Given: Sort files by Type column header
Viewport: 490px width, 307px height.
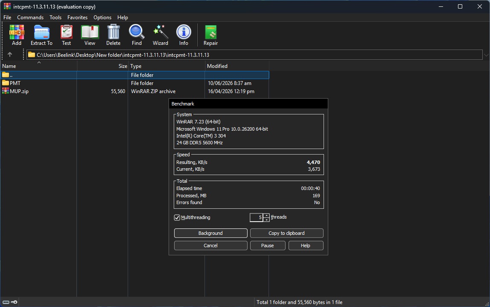Looking at the screenshot, I should coord(166,66).
